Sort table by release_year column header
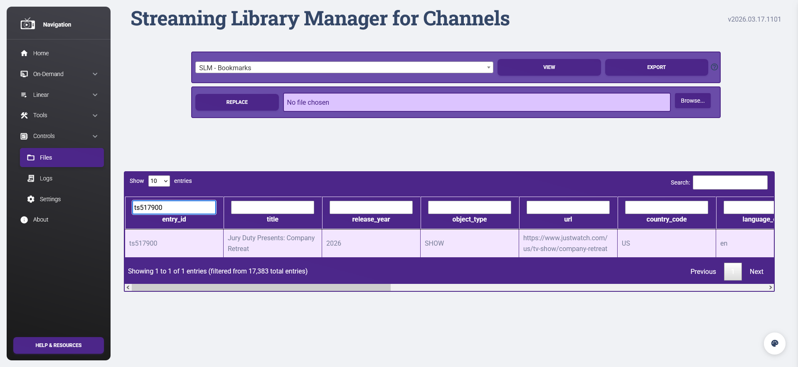Viewport: 798px width, 367px height. coord(371,219)
